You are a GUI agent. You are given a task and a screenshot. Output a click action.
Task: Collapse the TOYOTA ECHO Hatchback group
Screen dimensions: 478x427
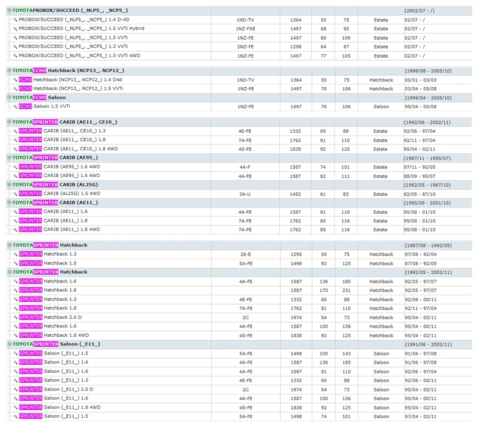9,70
